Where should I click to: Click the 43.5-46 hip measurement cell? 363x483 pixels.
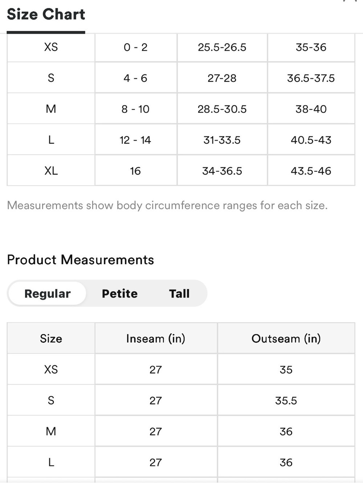[311, 171]
